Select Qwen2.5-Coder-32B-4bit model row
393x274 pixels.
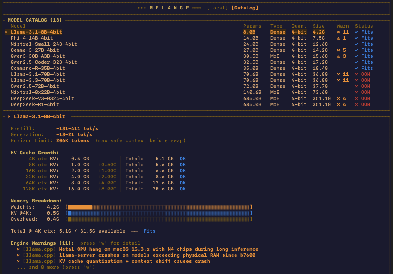tap(44, 62)
